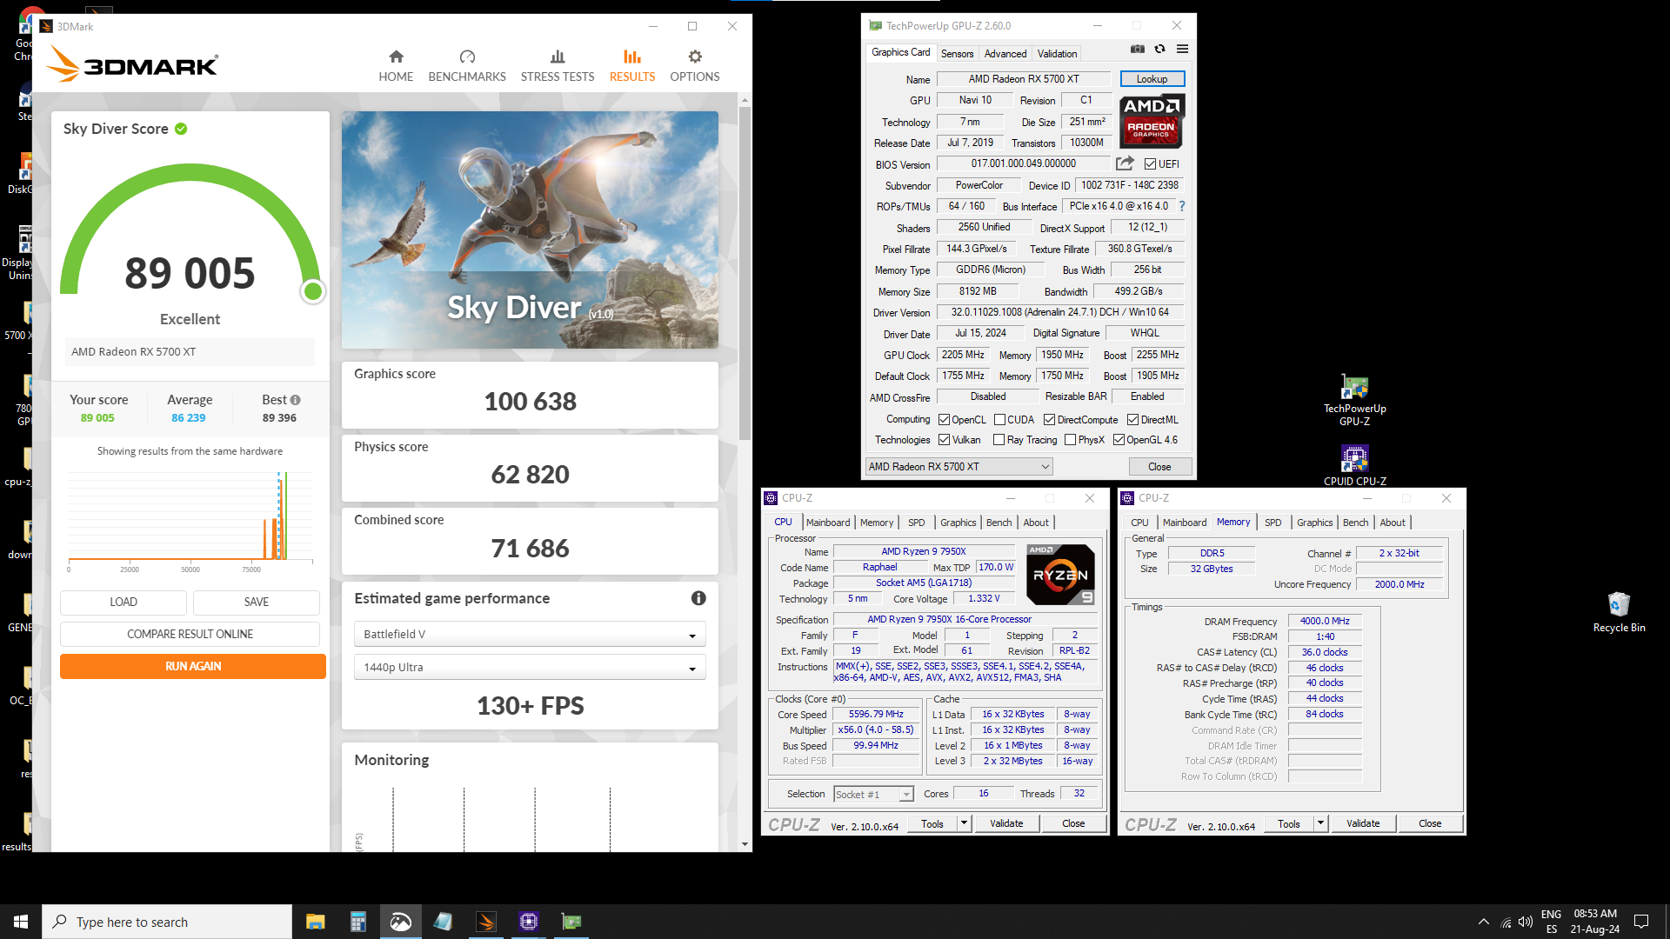
Task: Toggle the DirectCompute checkbox in GPU-Z
Action: [1049, 420]
